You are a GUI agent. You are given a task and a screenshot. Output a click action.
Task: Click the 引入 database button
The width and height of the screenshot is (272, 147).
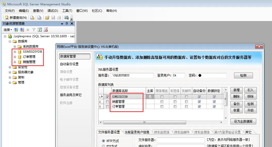251,90
